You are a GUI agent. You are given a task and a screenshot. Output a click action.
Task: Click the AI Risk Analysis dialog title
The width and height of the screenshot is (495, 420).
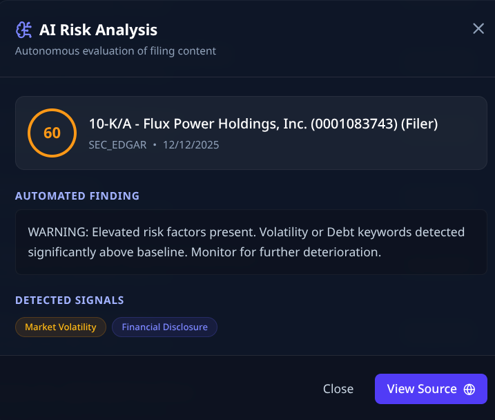[x=98, y=30]
